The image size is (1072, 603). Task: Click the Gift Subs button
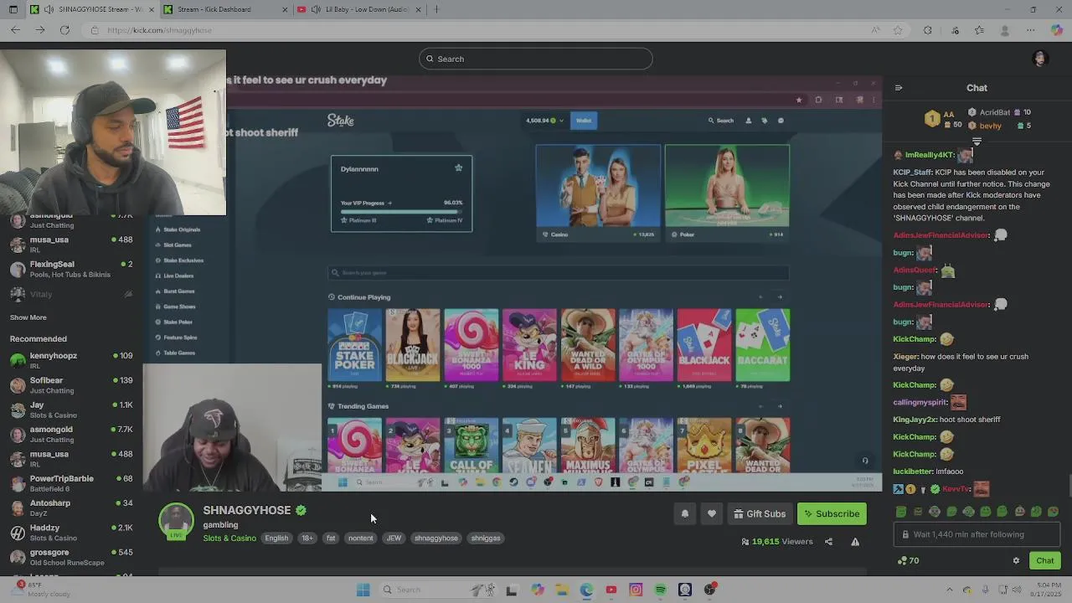[760, 514]
